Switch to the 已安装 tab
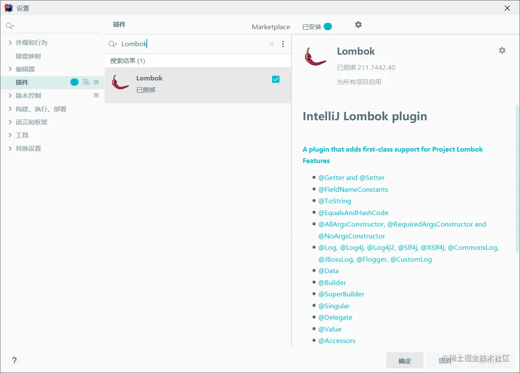The width and height of the screenshot is (520, 373). [x=312, y=27]
